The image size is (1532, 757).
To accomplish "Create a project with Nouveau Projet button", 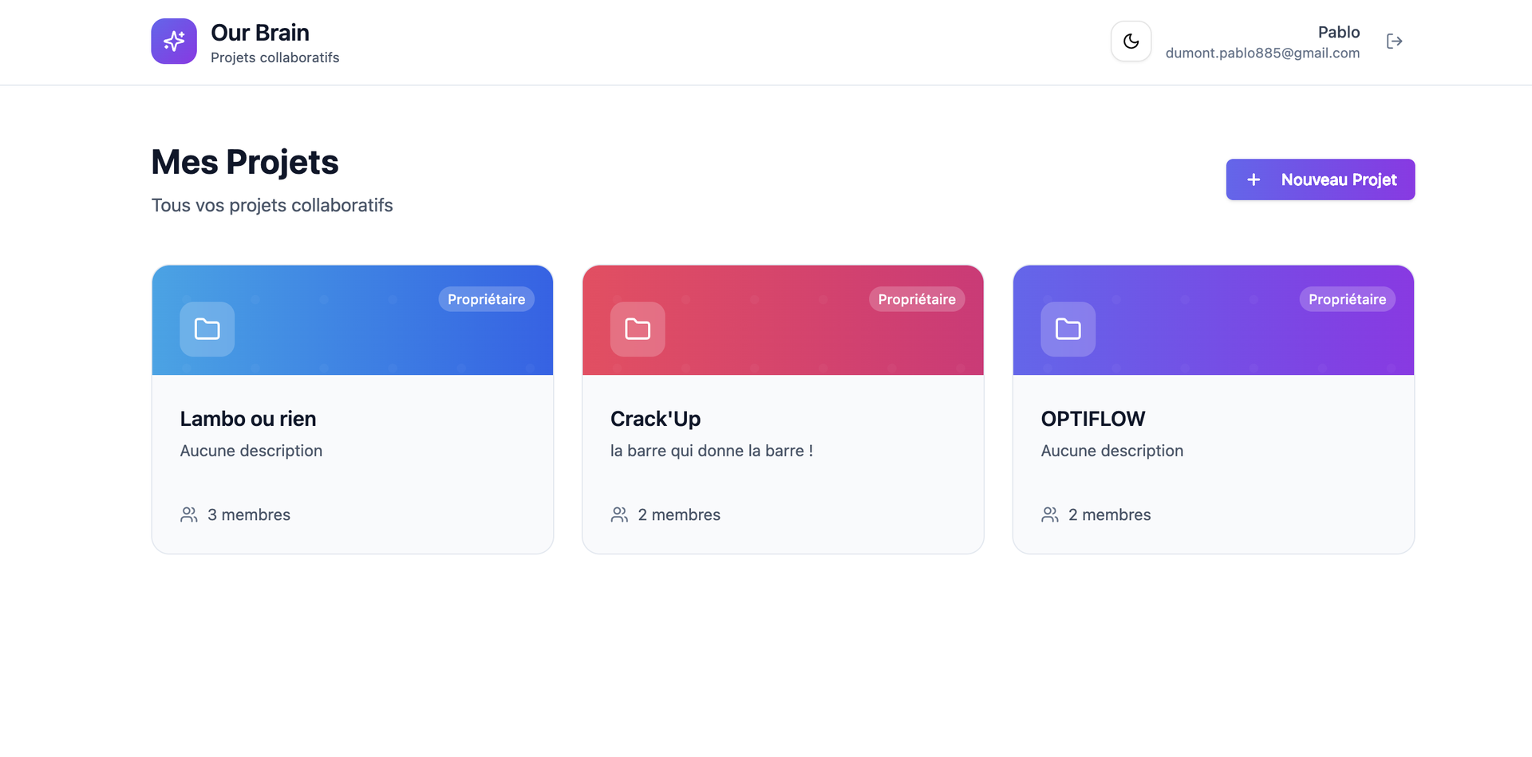I will [1321, 179].
